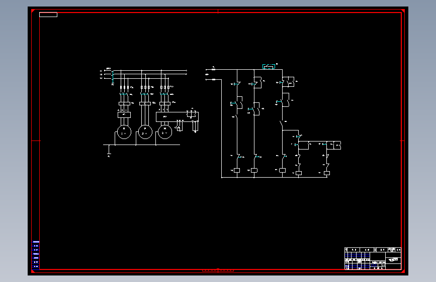Select the rightmost motor circle symbol
Screen dimensions: 436x282
(165, 132)
